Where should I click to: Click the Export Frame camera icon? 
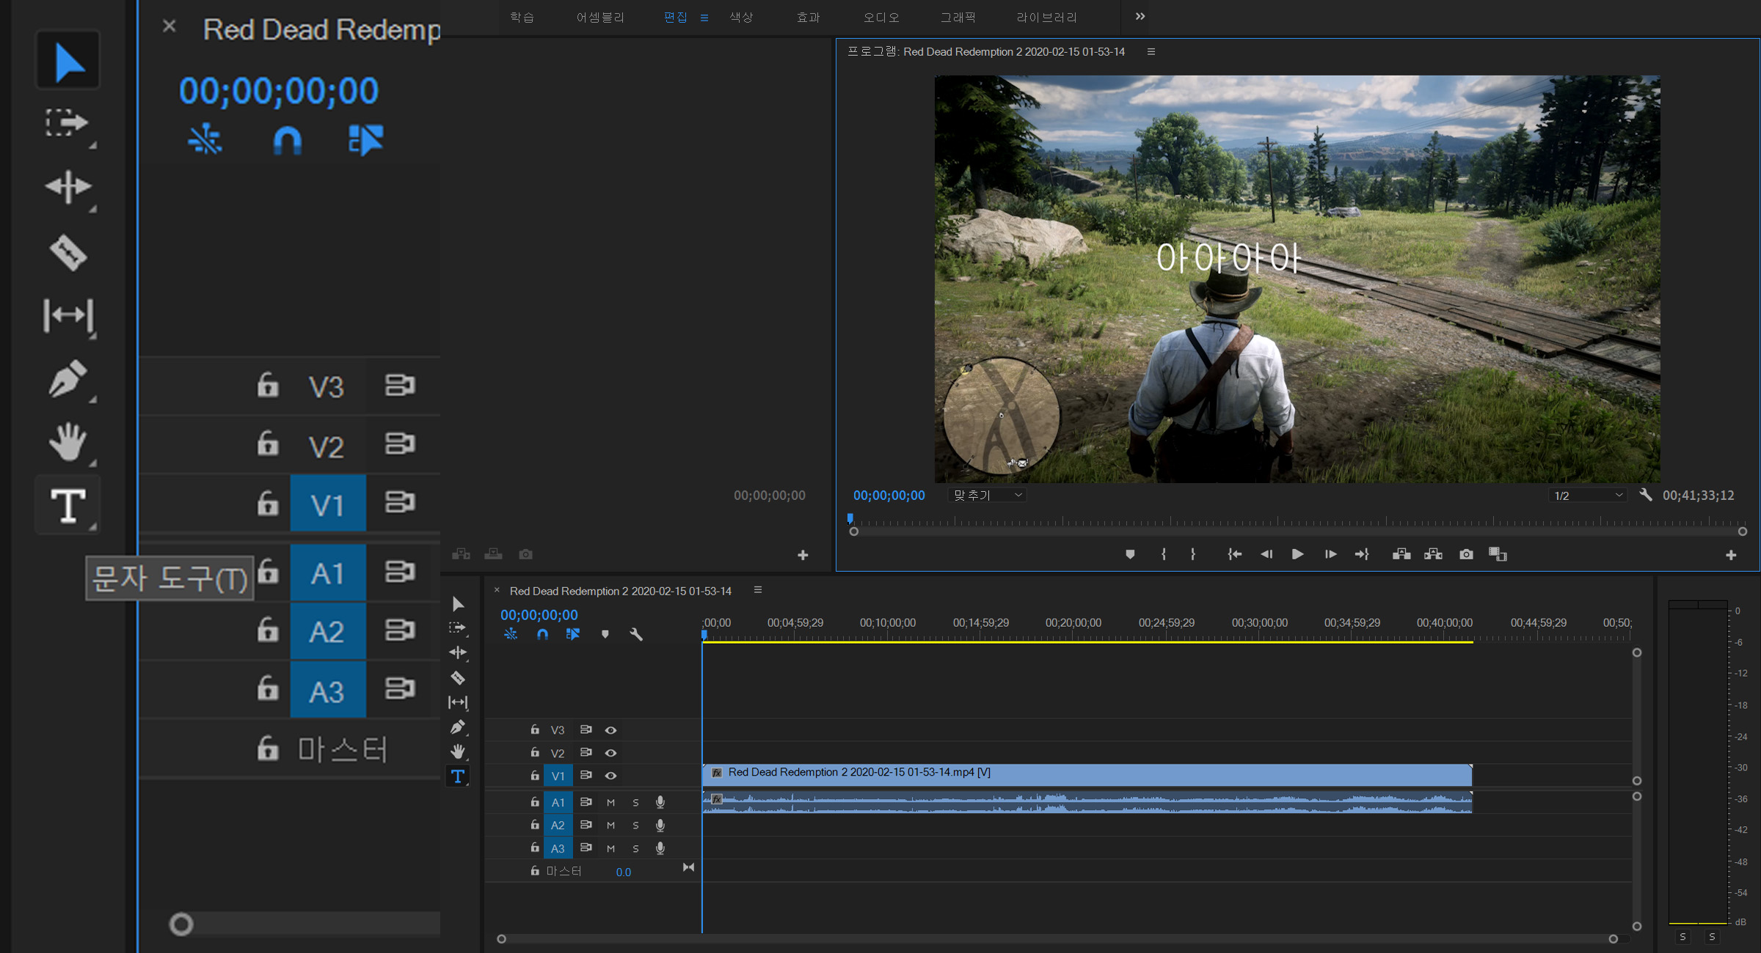(1465, 554)
